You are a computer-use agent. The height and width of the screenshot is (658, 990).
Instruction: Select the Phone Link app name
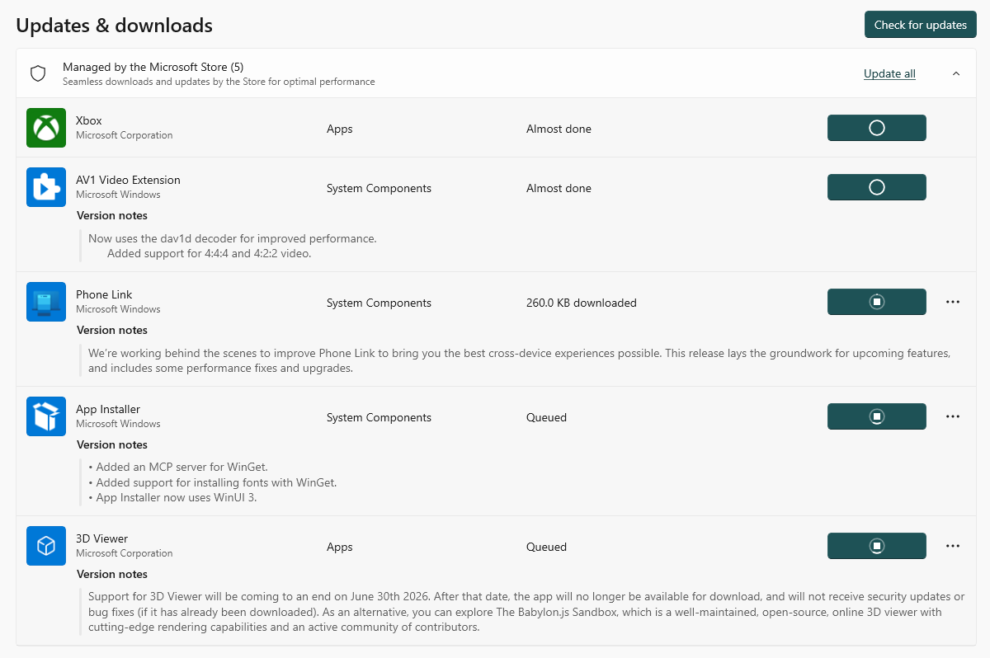(104, 294)
